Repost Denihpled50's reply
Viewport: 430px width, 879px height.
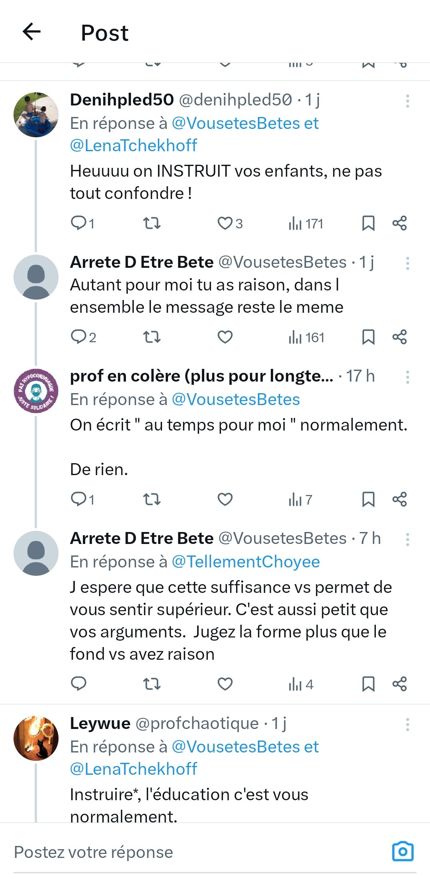pyautogui.click(x=152, y=223)
